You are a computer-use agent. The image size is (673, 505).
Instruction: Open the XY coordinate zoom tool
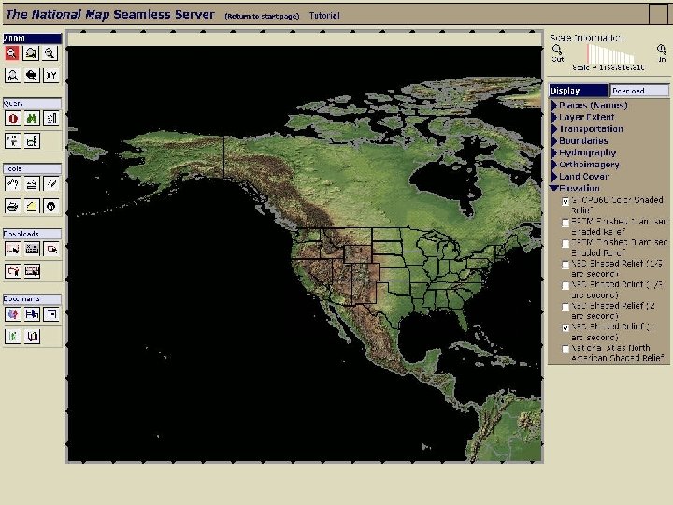[x=50, y=76]
